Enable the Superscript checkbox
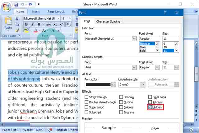This screenshot has height=133, width=199. pyautogui.click(x=86, y=107)
